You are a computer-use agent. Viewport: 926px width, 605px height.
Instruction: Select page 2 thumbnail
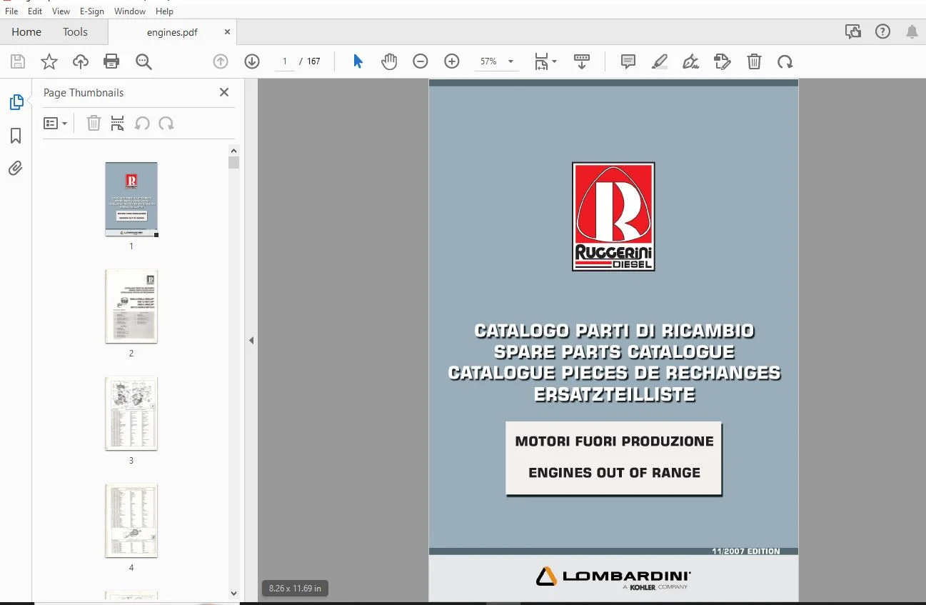pyautogui.click(x=131, y=306)
